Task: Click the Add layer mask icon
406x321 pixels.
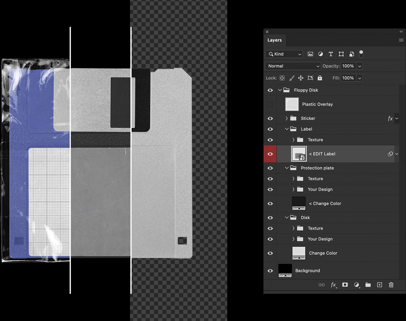Action: click(x=345, y=285)
